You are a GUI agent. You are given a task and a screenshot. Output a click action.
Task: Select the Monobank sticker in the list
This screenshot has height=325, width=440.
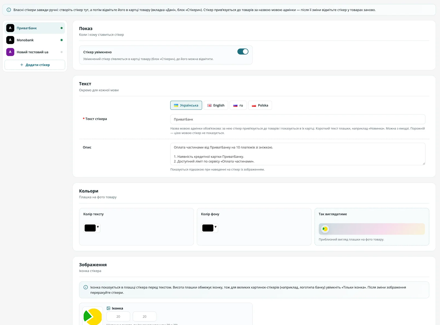coord(35,40)
